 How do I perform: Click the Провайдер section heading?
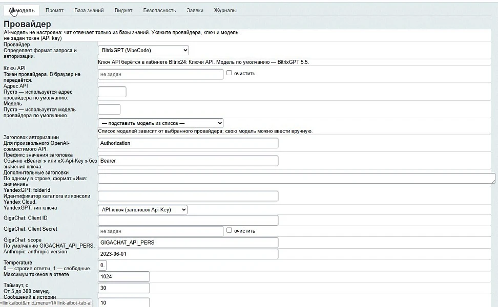click(27, 24)
